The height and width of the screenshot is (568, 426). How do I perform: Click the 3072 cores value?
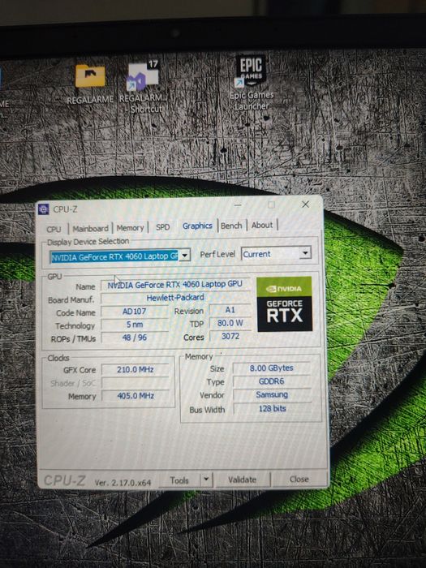click(230, 336)
